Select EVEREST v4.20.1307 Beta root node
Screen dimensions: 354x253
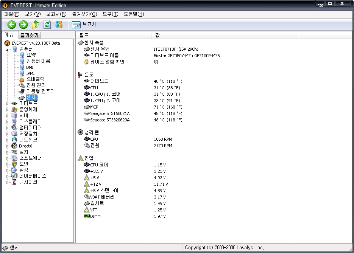(x=36, y=43)
